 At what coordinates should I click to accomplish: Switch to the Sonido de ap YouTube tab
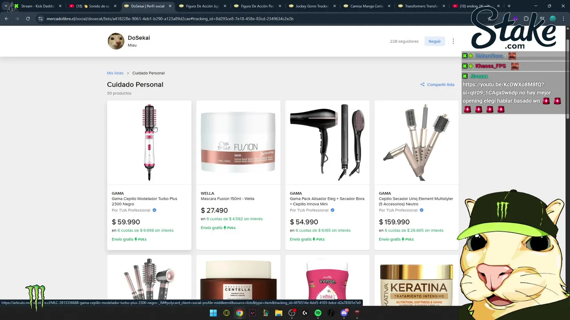pos(93,6)
